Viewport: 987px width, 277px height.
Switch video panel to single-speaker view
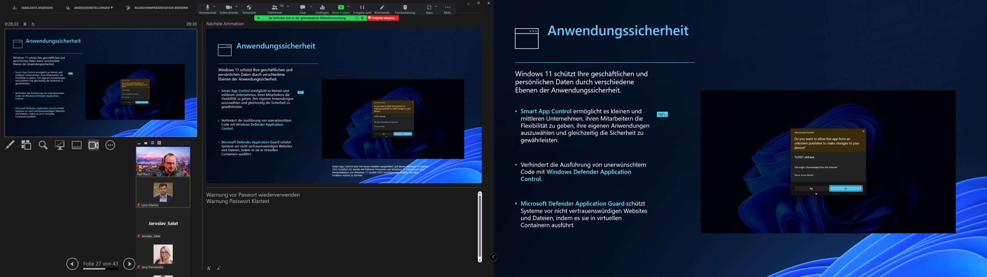146,143
